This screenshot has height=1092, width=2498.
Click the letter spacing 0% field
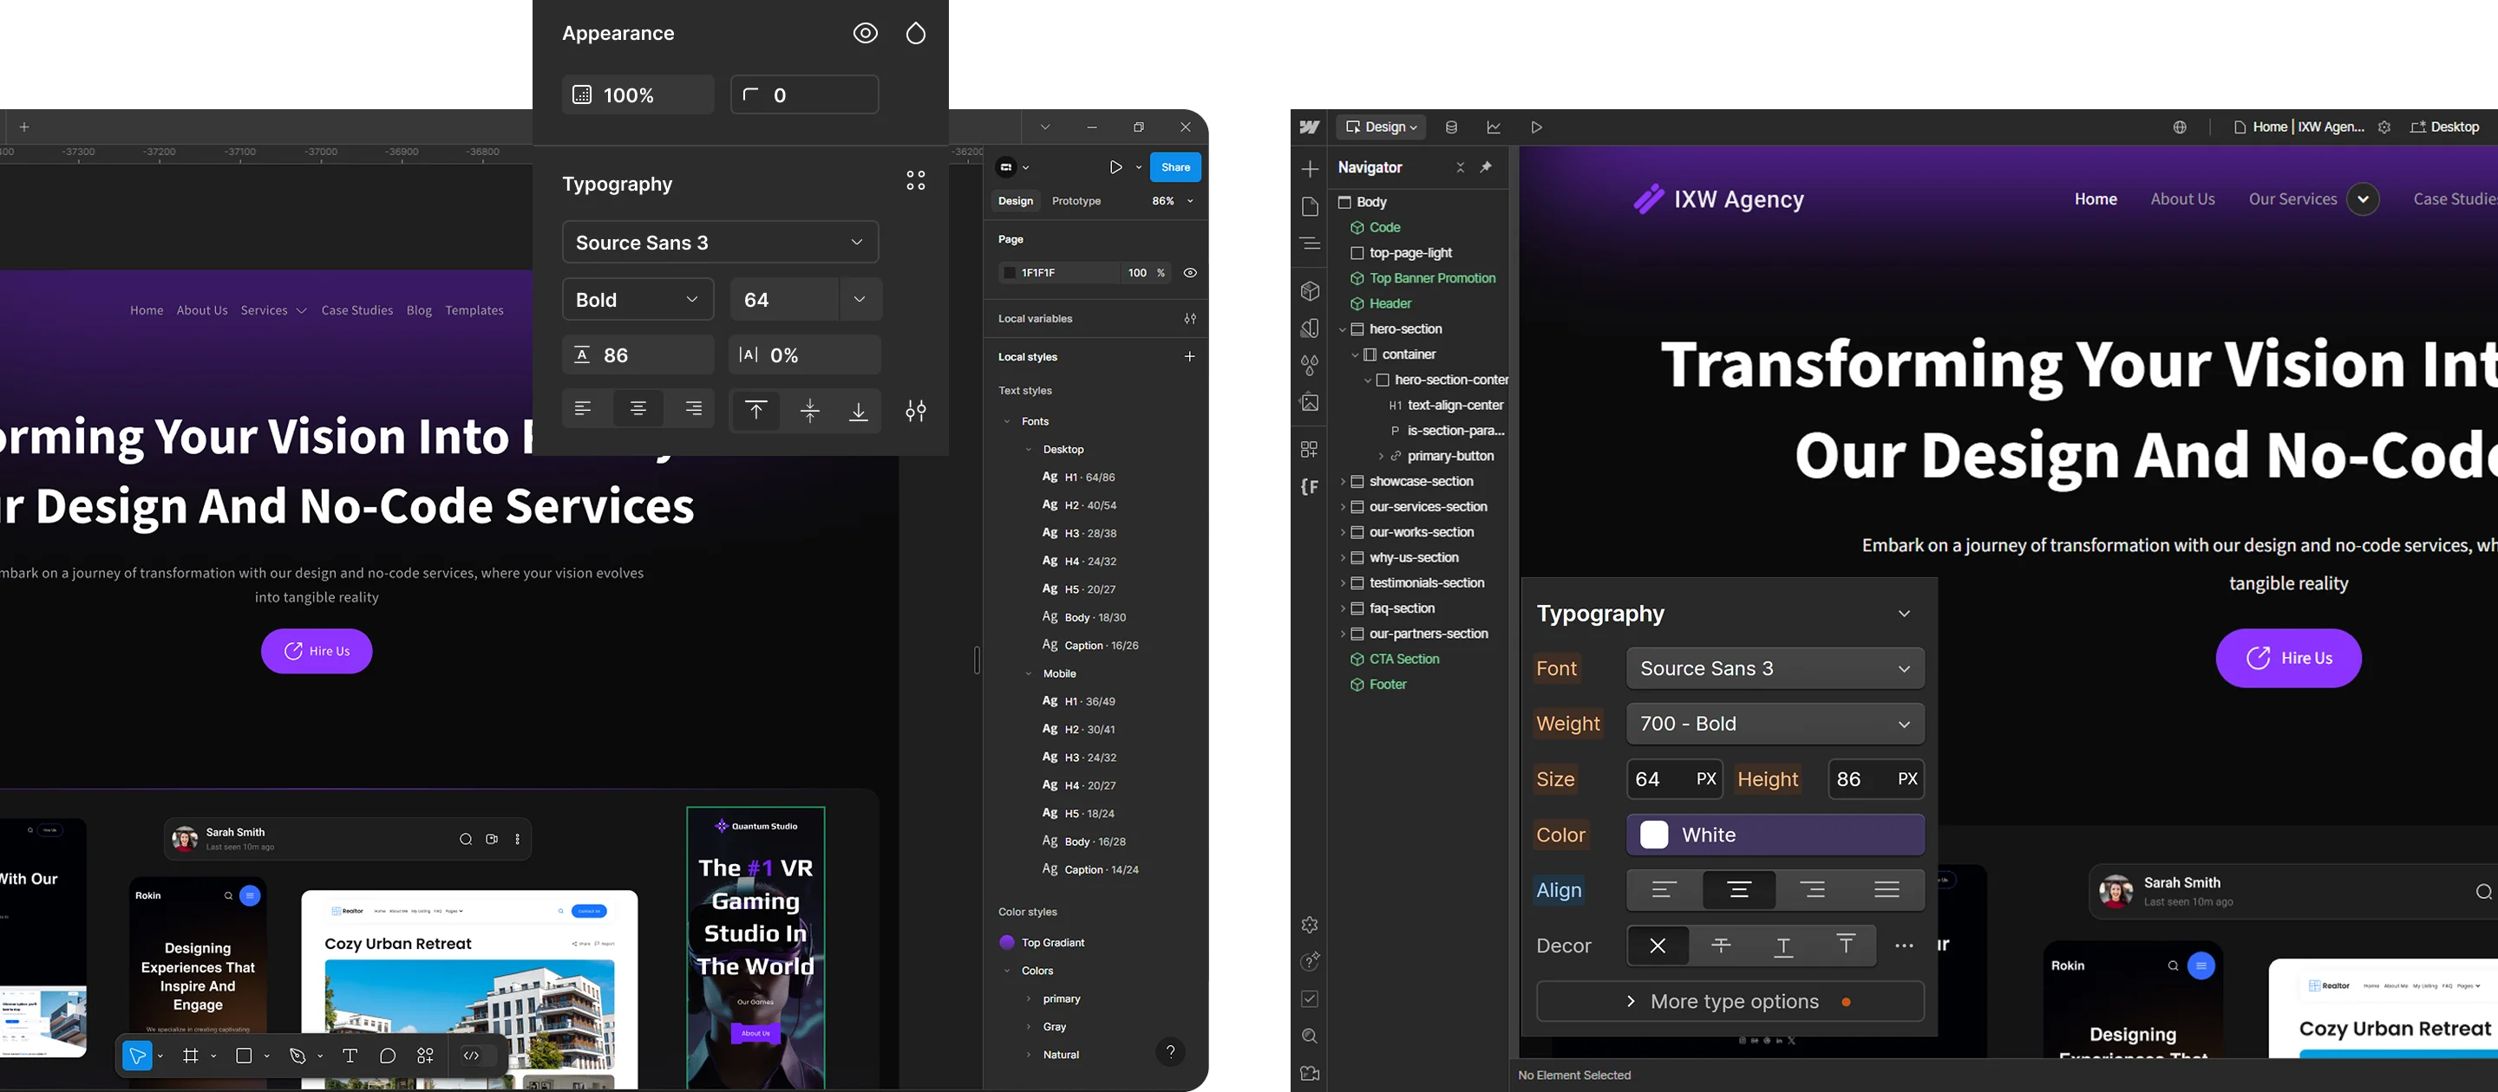804,355
